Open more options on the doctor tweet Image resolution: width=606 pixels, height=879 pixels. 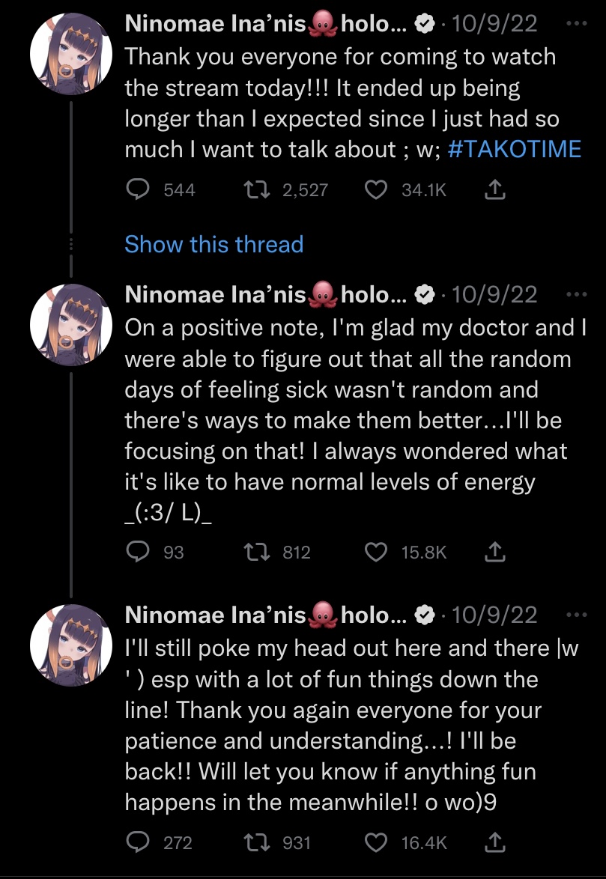(x=575, y=294)
